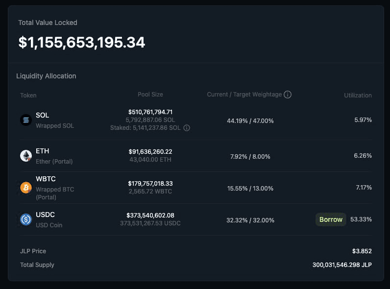
Task: Select the Wrapped SOL token name
Action: 54,125
